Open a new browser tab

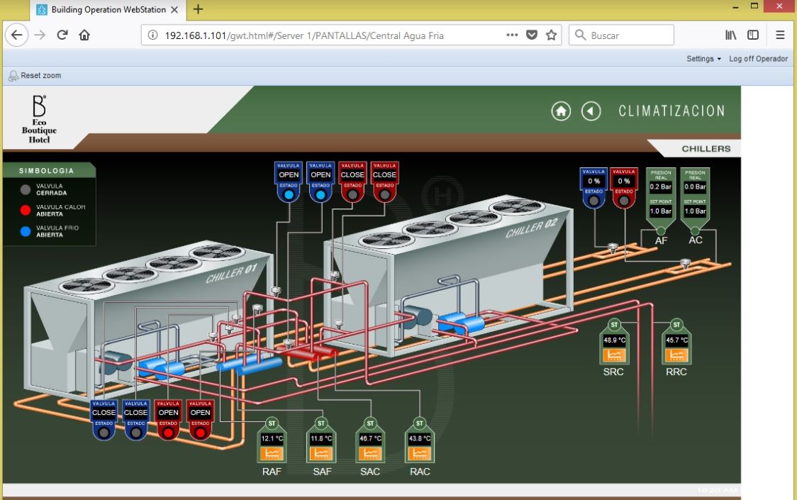tap(198, 9)
